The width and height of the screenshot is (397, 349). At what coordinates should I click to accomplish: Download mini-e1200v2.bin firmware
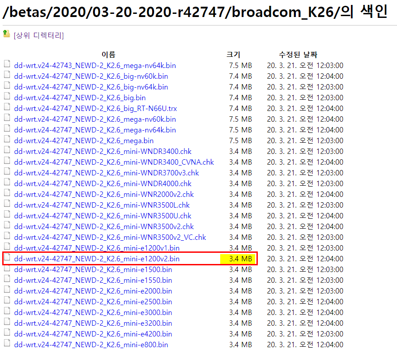97,259
